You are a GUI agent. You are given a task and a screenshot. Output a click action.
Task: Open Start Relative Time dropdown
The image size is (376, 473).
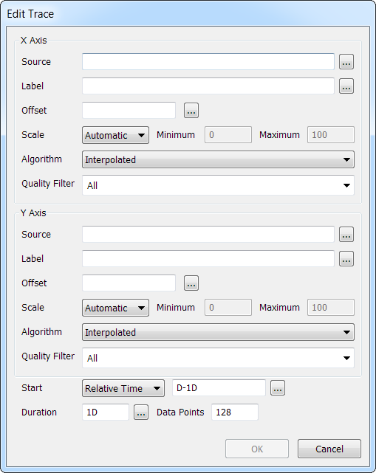click(x=123, y=388)
